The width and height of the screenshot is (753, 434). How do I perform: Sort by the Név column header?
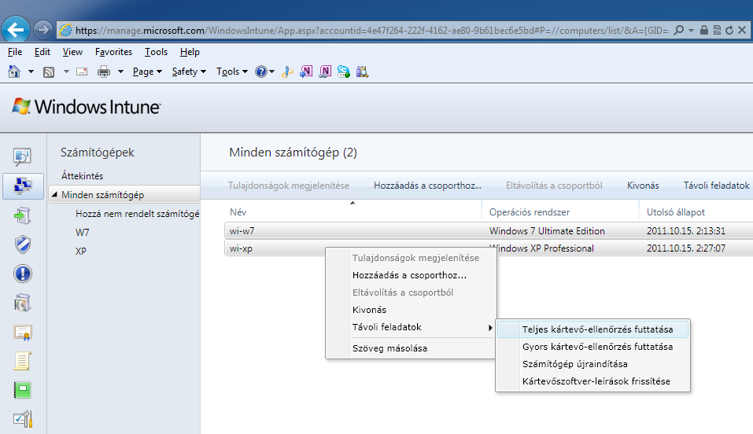pos(353,211)
